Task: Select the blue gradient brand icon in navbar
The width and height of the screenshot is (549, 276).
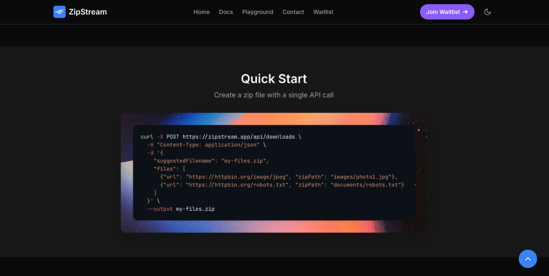Action: coord(59,12)
